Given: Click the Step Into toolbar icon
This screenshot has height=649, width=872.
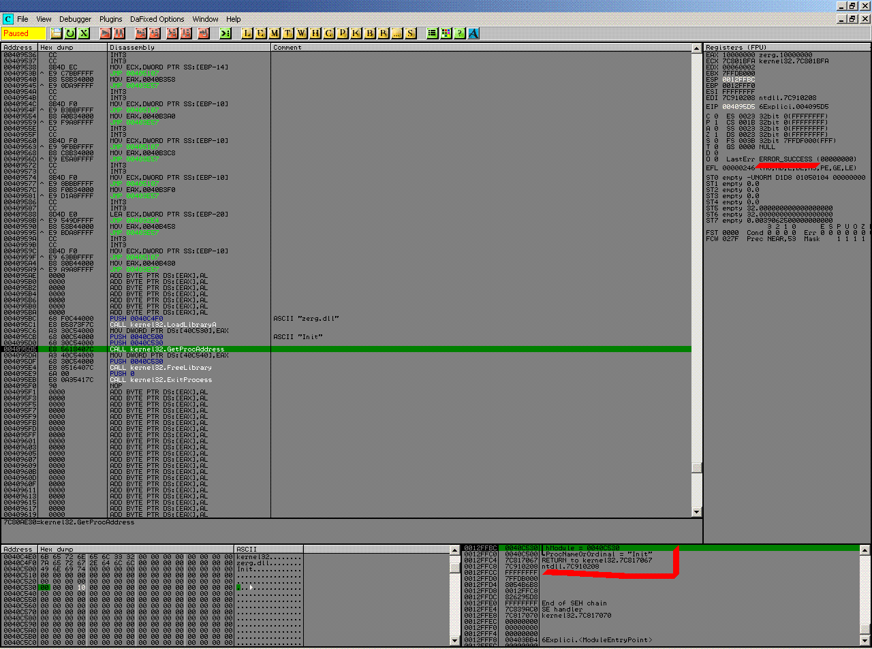Looking at the screenshot, I should (141, 33).
